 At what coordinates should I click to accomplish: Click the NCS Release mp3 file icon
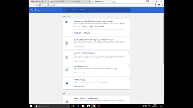click(67, 57)
